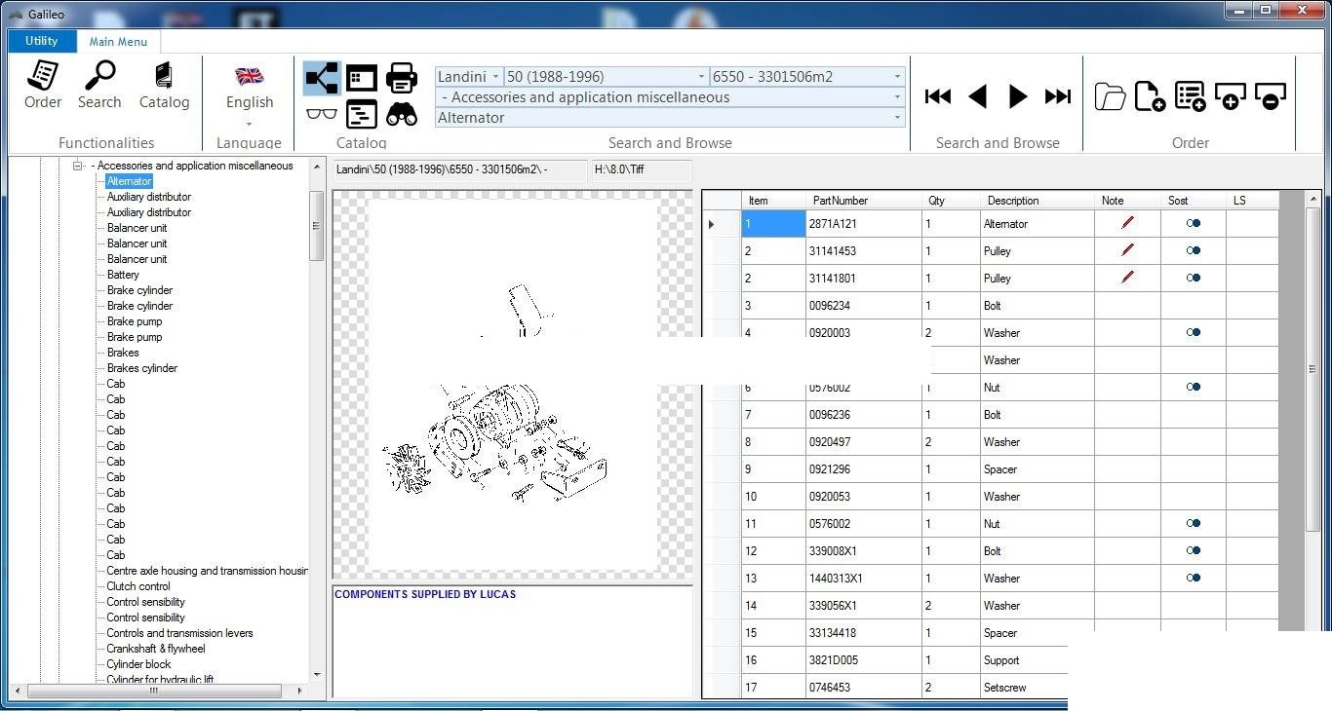Image resolution: width=1332 pixels, height=711 pixels.
Task: Switch to the Utility tab
Action: pyautogui.click(x=42, y=41)
